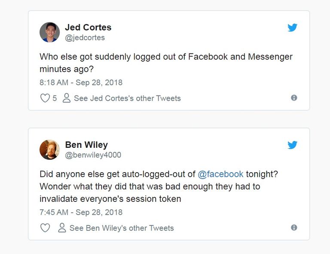Like Ben Wiley's tweet with the heart icon
The height and width of the screenshot is (254, 330).
45,228
